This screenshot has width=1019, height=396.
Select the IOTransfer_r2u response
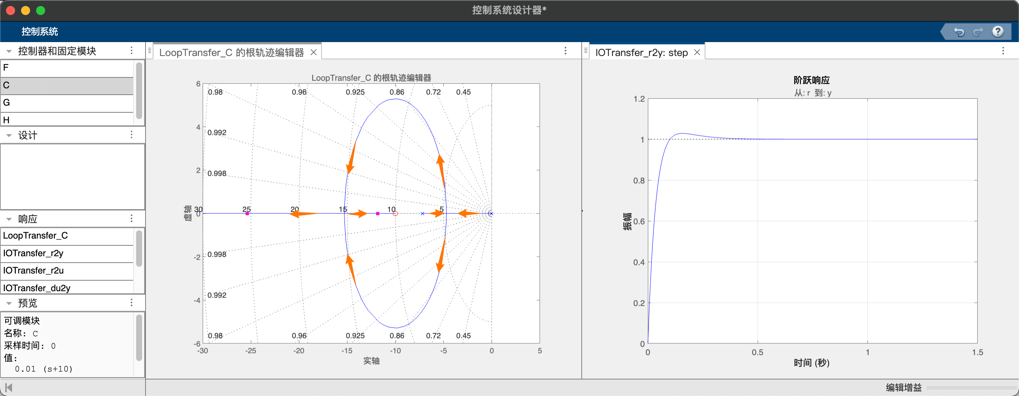point(67,271)
